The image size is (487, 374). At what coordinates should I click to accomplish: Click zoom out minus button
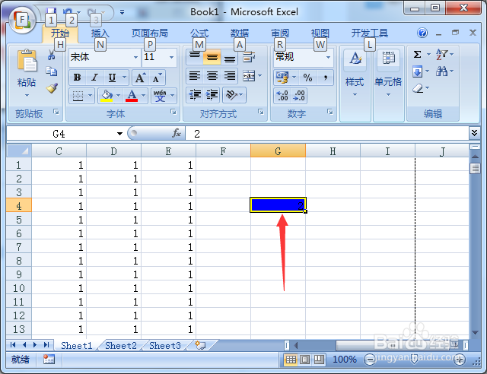pyautogui.click(x=370, y=360)
